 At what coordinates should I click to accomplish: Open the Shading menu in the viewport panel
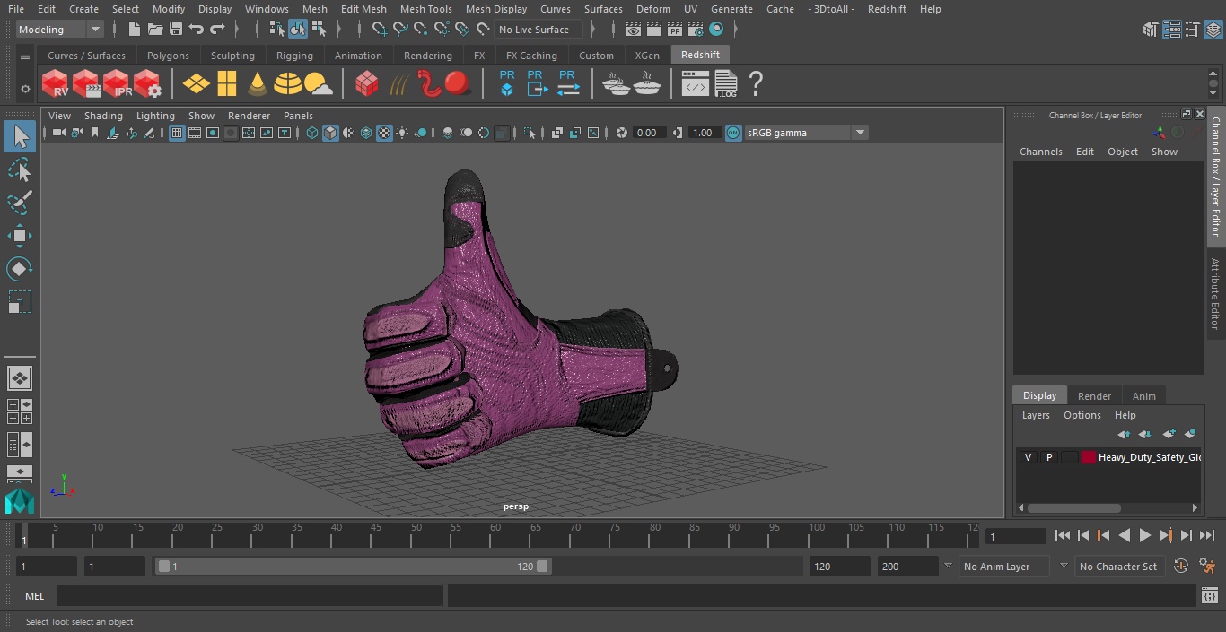click(103, 116)
